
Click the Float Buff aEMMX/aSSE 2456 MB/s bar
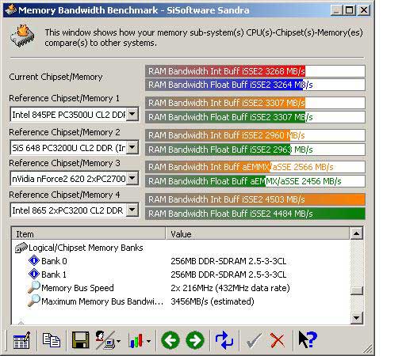pyautogui.click(x=255, y=181)
